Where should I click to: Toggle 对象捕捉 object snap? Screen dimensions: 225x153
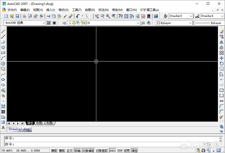(88, 151)
